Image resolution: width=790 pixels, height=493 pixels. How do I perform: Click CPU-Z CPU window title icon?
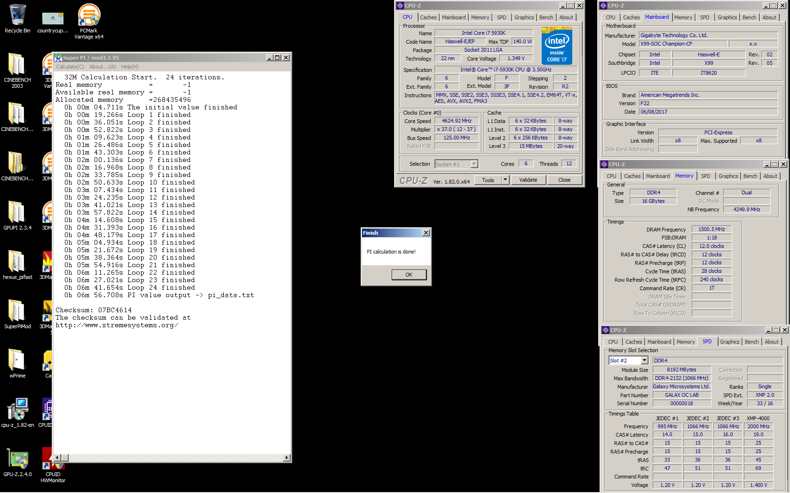[400, 6]
